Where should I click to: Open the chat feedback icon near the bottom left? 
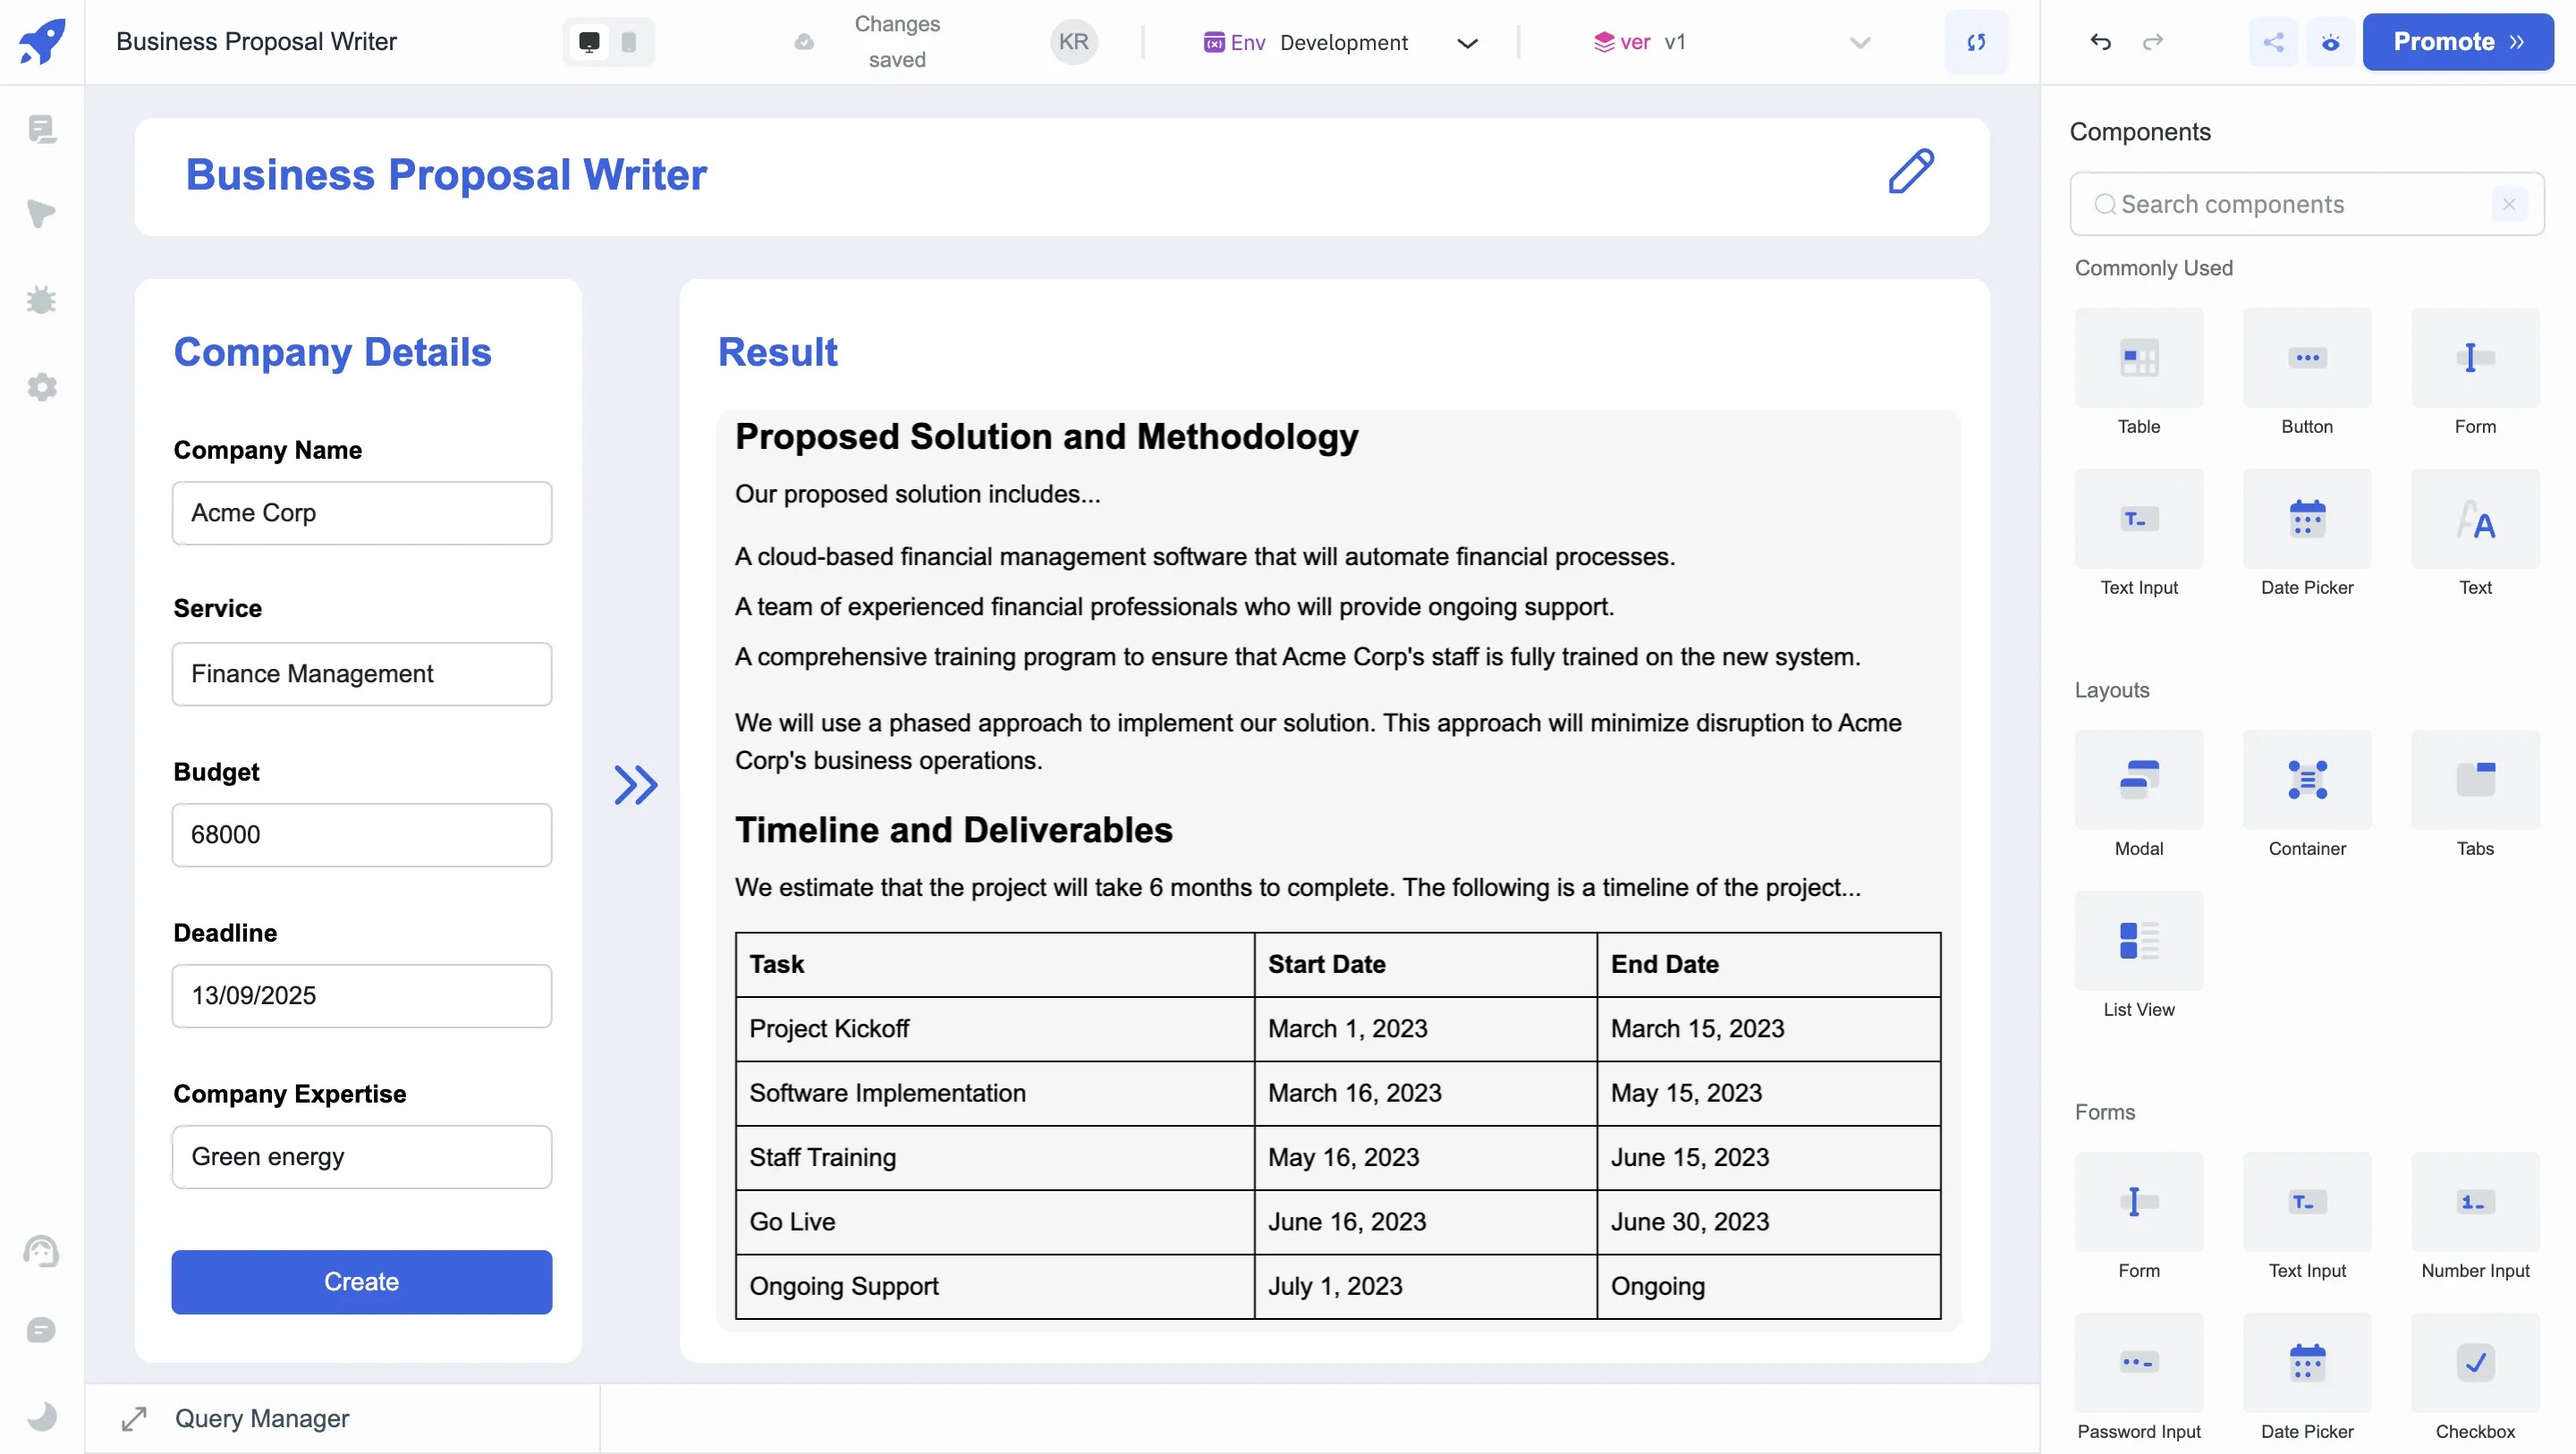(x=42, y=1330)
